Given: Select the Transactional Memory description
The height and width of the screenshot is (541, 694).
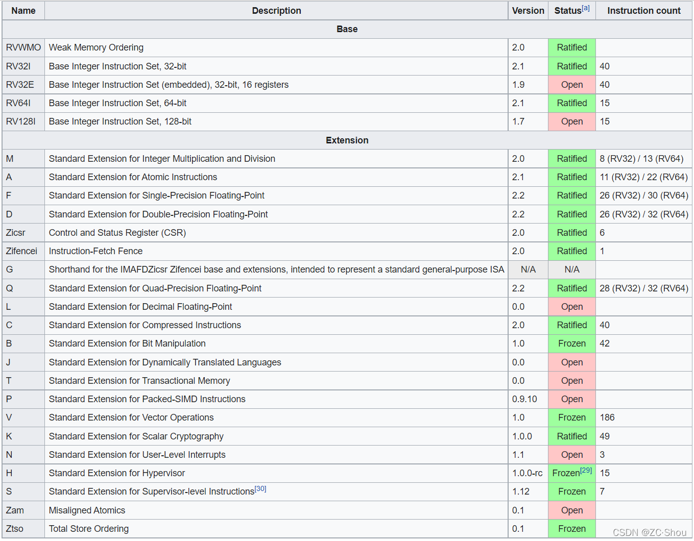Looking at the screenshot, I should (x=139, y=381).
